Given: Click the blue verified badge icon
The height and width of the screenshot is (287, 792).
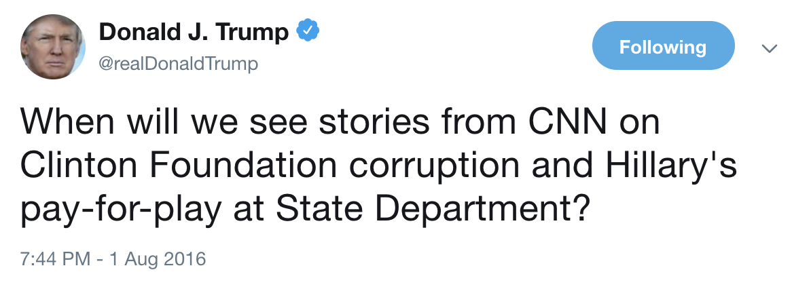Looking at the screenshot, I should [308, 32].
